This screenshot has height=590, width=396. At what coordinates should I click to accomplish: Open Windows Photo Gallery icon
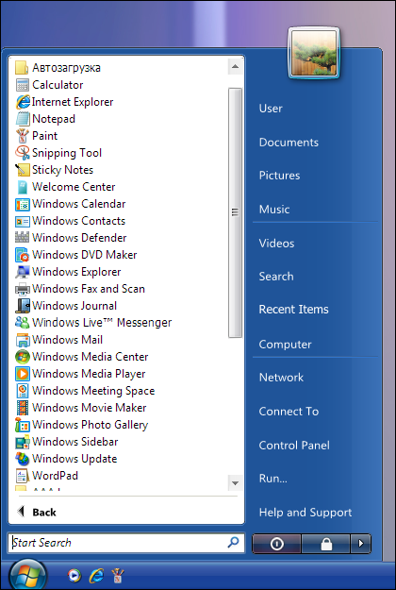23,425
